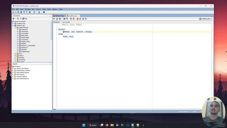Open the Navigate menu
Image resolution: width=227 pixels, height=128 pixels.
pyautogui.click(x=28, y=9)
